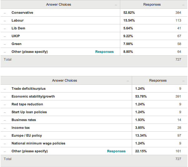Click the dash icon beside Business rates row
The width and height of the screenshot is (188, 167).
coord(5,120)
